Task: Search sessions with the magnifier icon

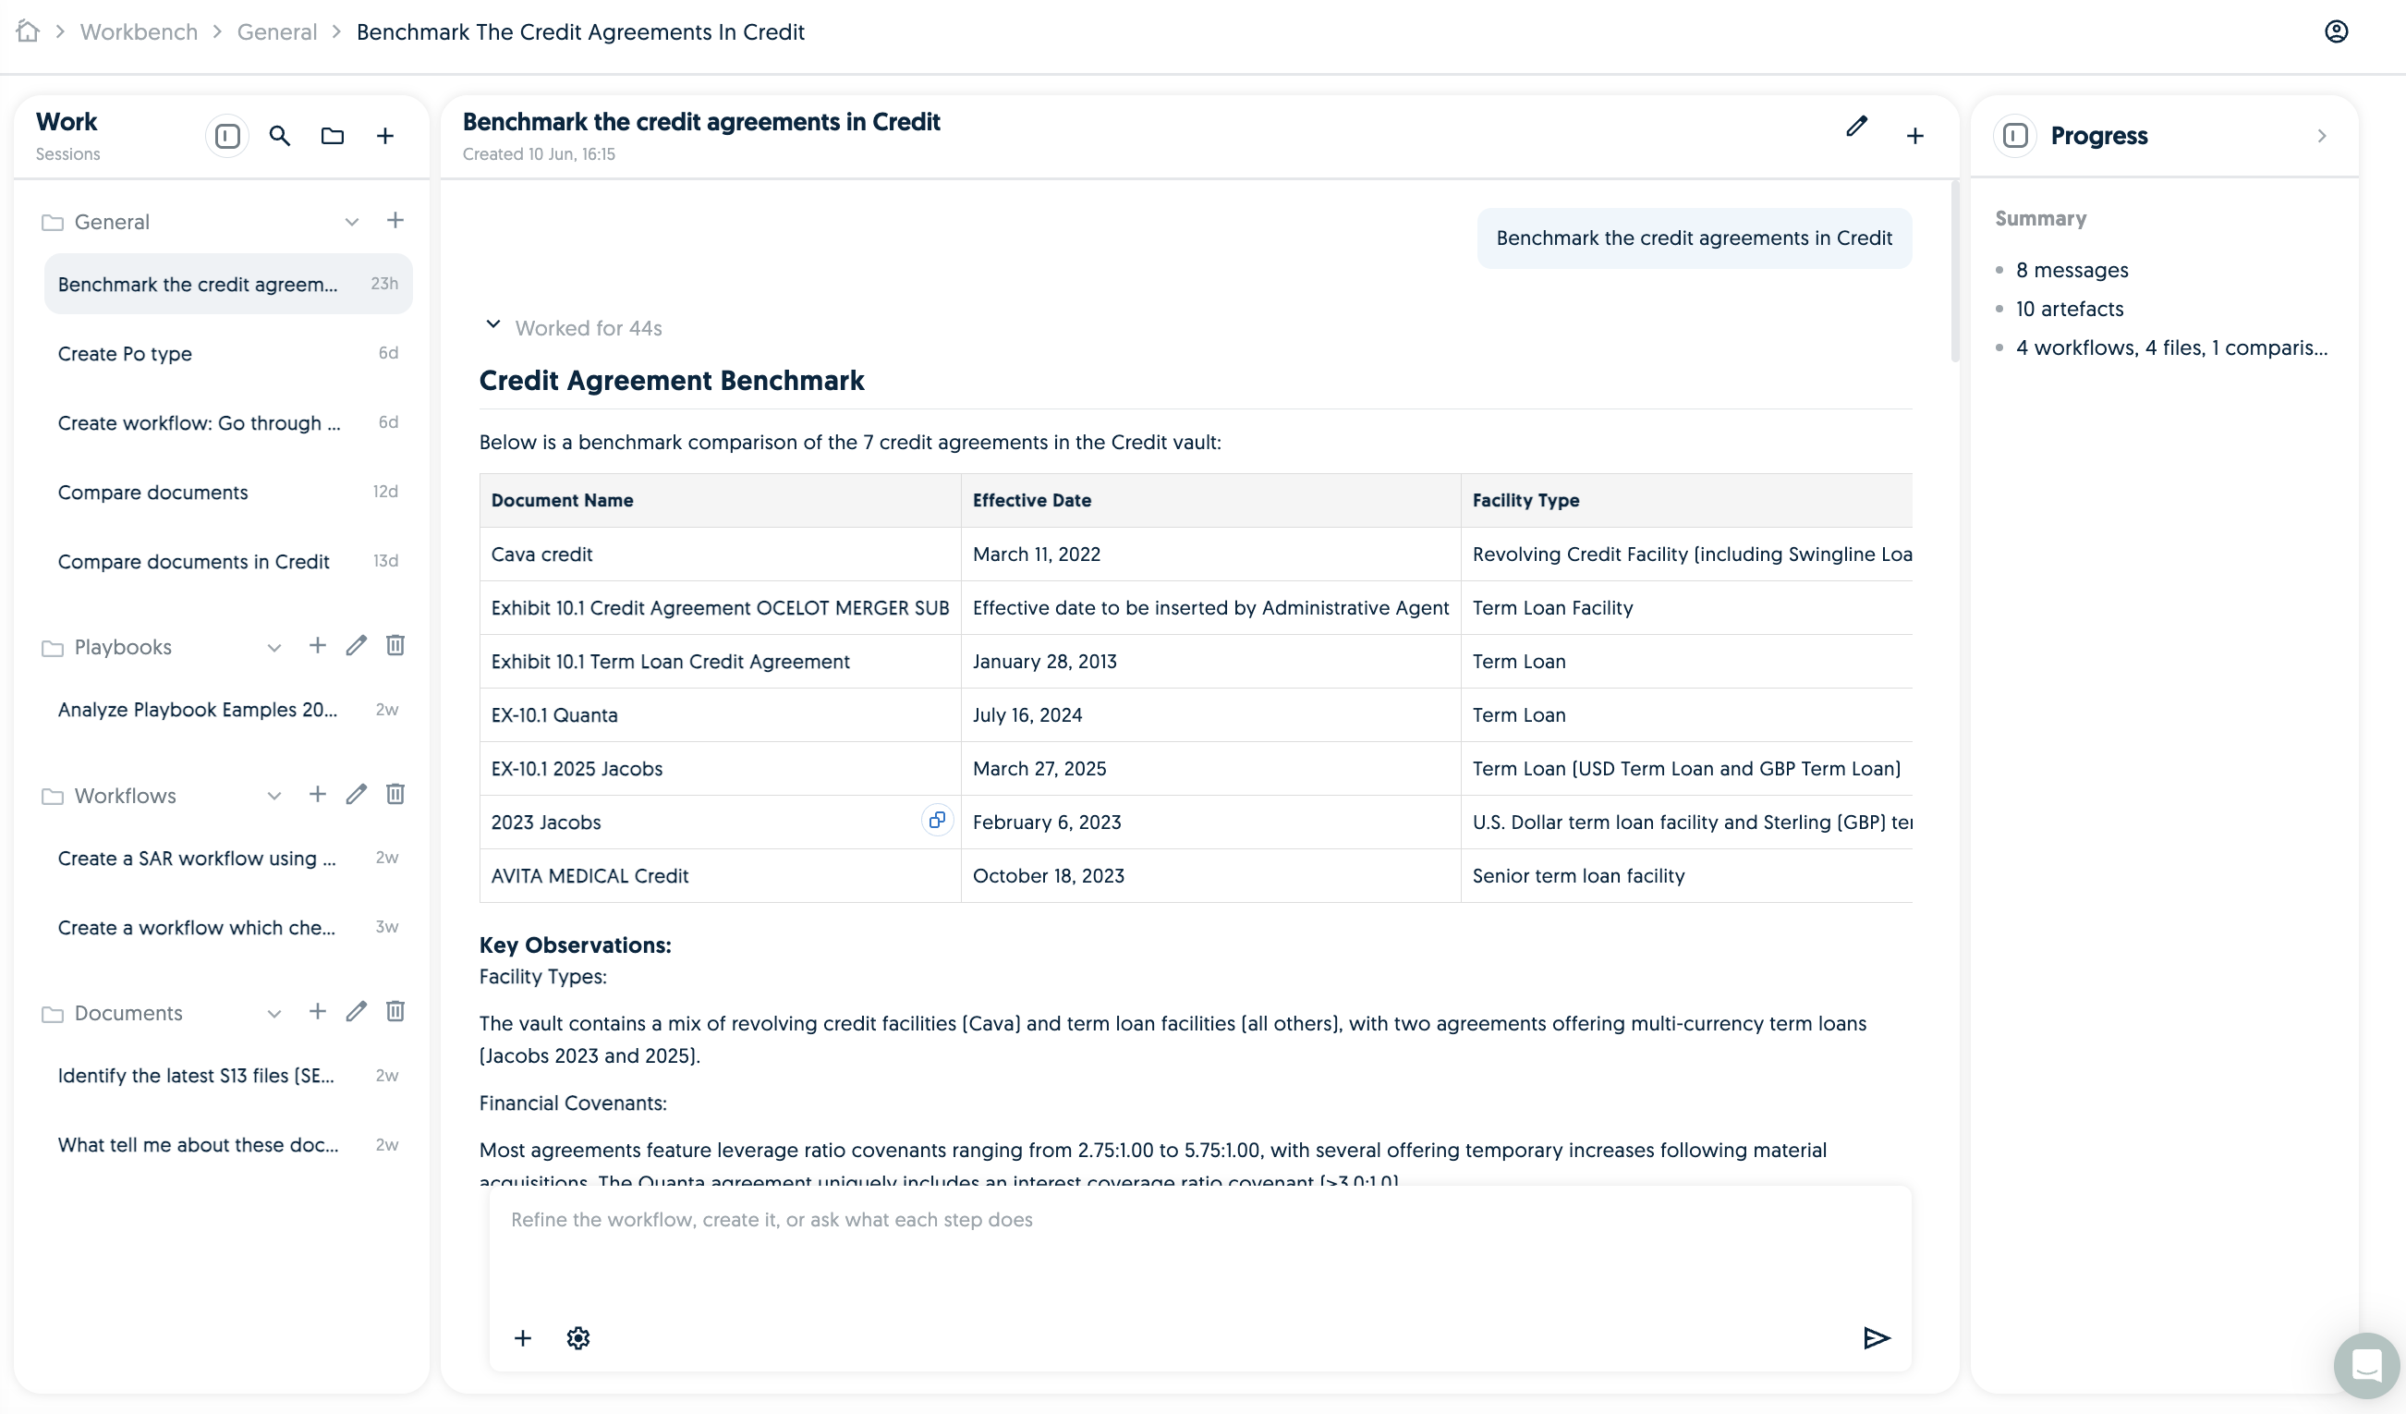Action: click(x=280, y=136)
